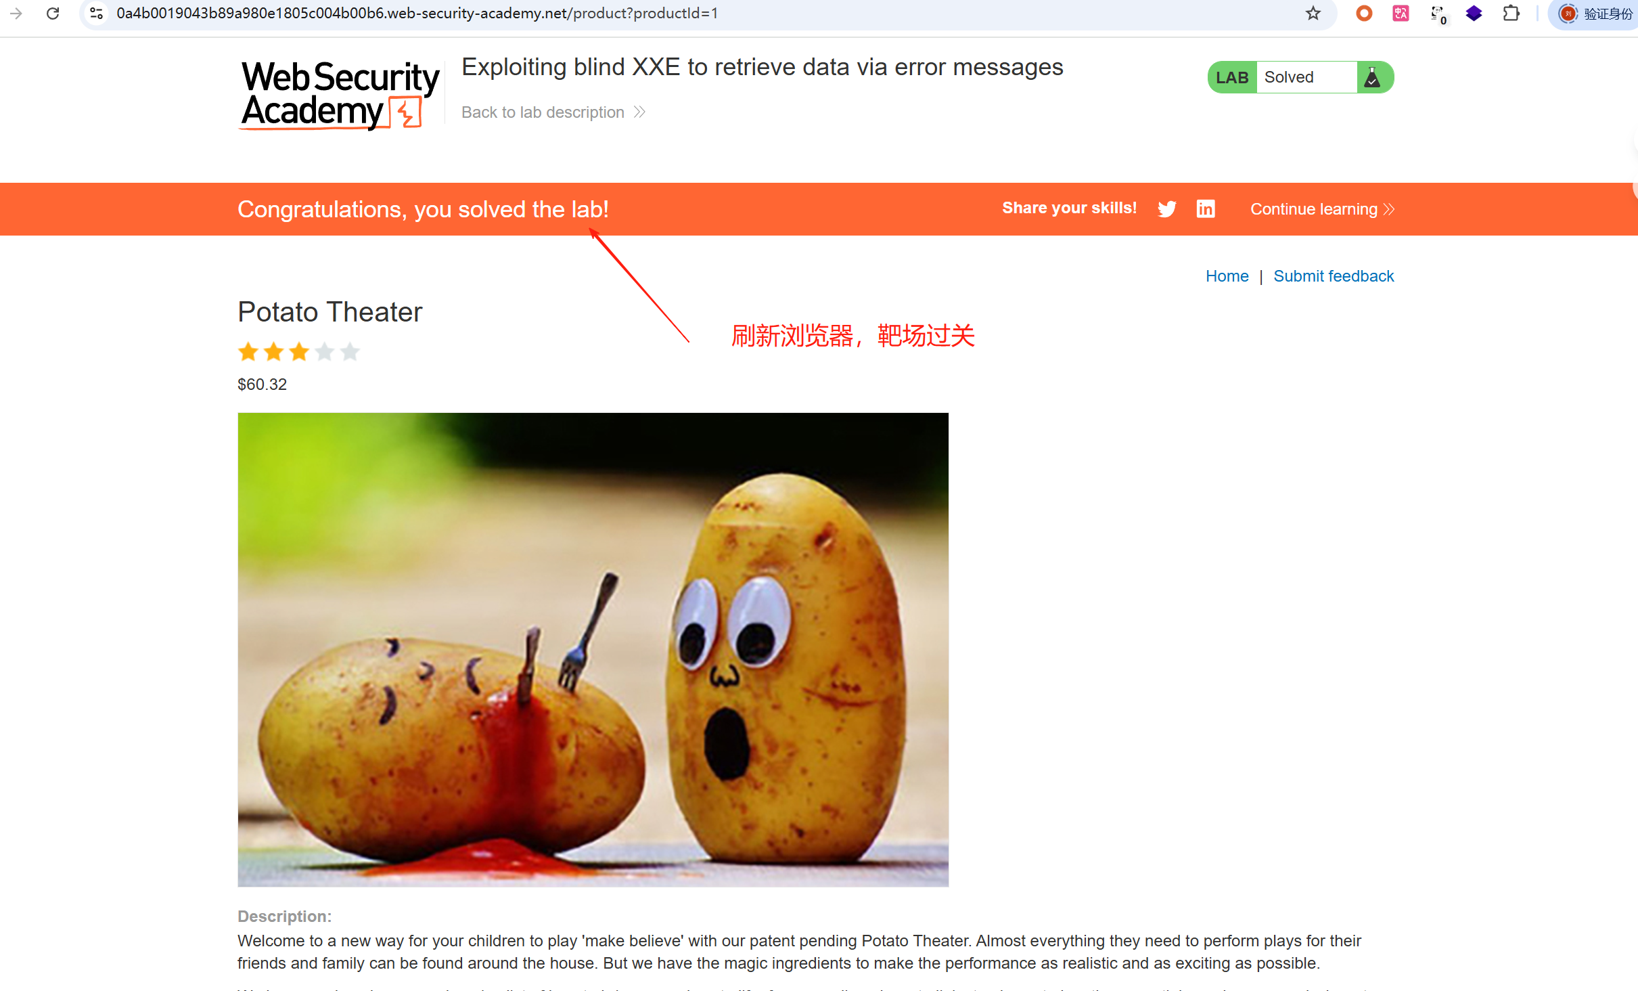Click the orange circle extension icon
The image size is (1638, 991).
pyautogui.click(x=1364, y=14)
